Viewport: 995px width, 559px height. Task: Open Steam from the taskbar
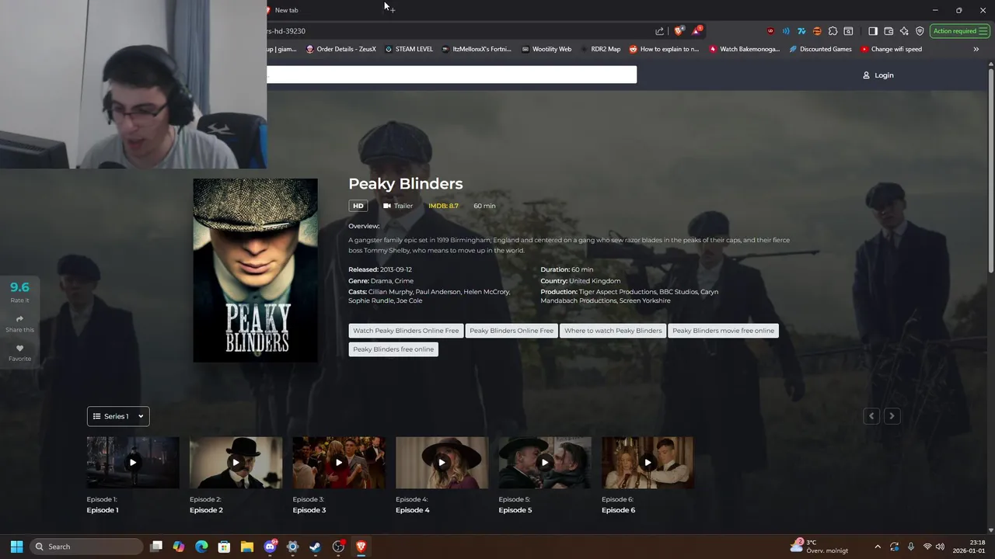point(315,547)
